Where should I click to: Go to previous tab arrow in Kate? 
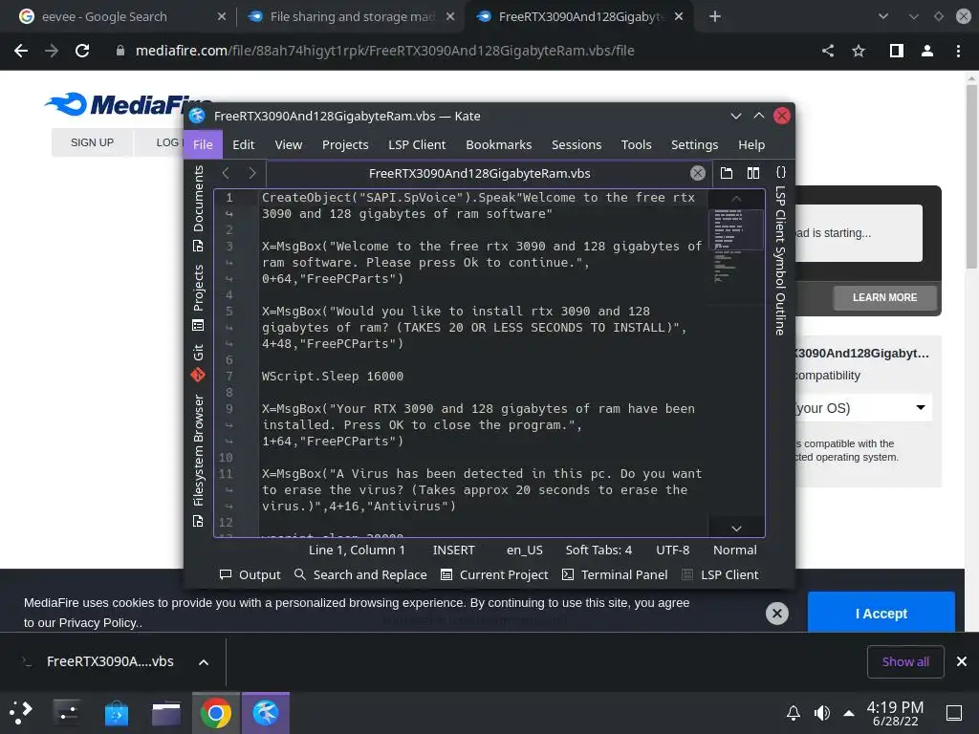(226, 173)
